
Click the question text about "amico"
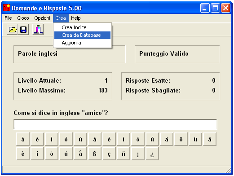(61, 113)
